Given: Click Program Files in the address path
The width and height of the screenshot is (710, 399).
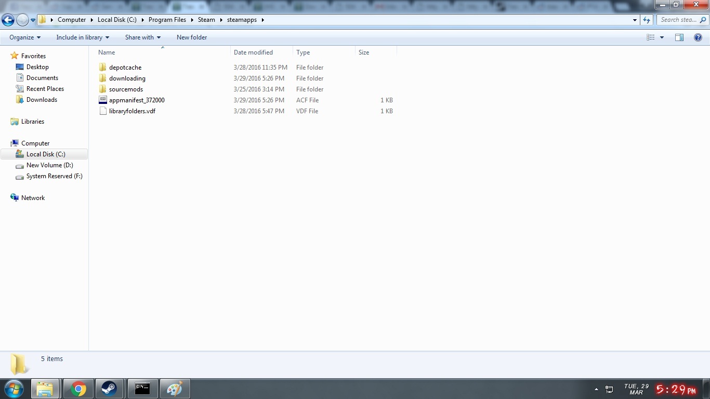Looking at the screenshot, I should [x=167, y=20].
